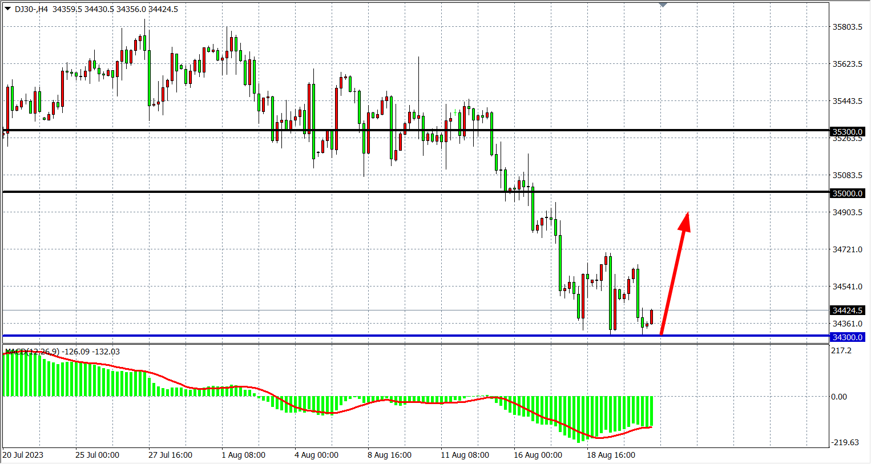The width and height of the screenshot is (871, 464).
Task: Click the 20 Jul 2023 date label
Action: pyautogui.click(x=23, y=455)
